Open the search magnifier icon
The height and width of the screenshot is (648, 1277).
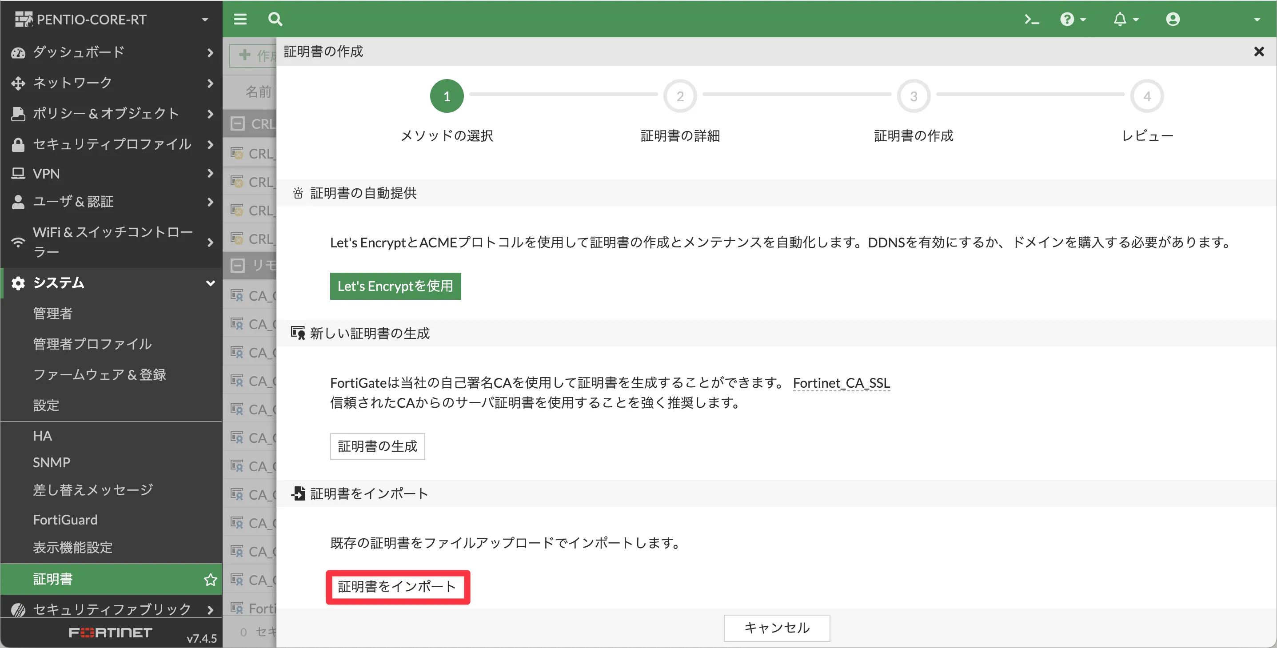pos(275,20)
